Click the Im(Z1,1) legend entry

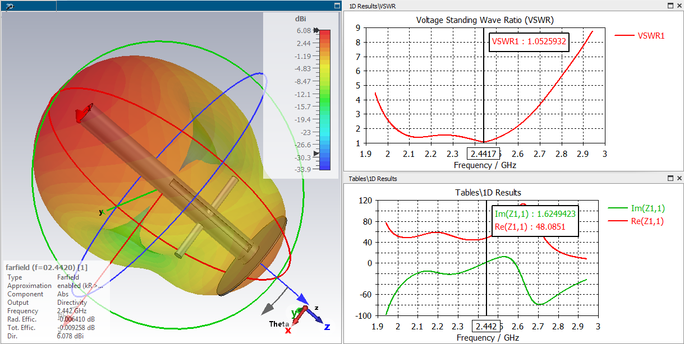coord(636,208)
